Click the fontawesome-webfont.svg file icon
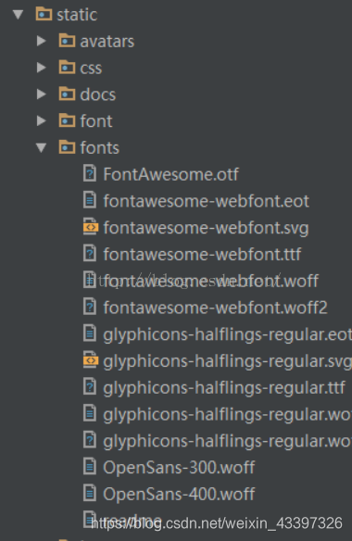This screenshot has width=352, height=541. click(x=91, y=226)
